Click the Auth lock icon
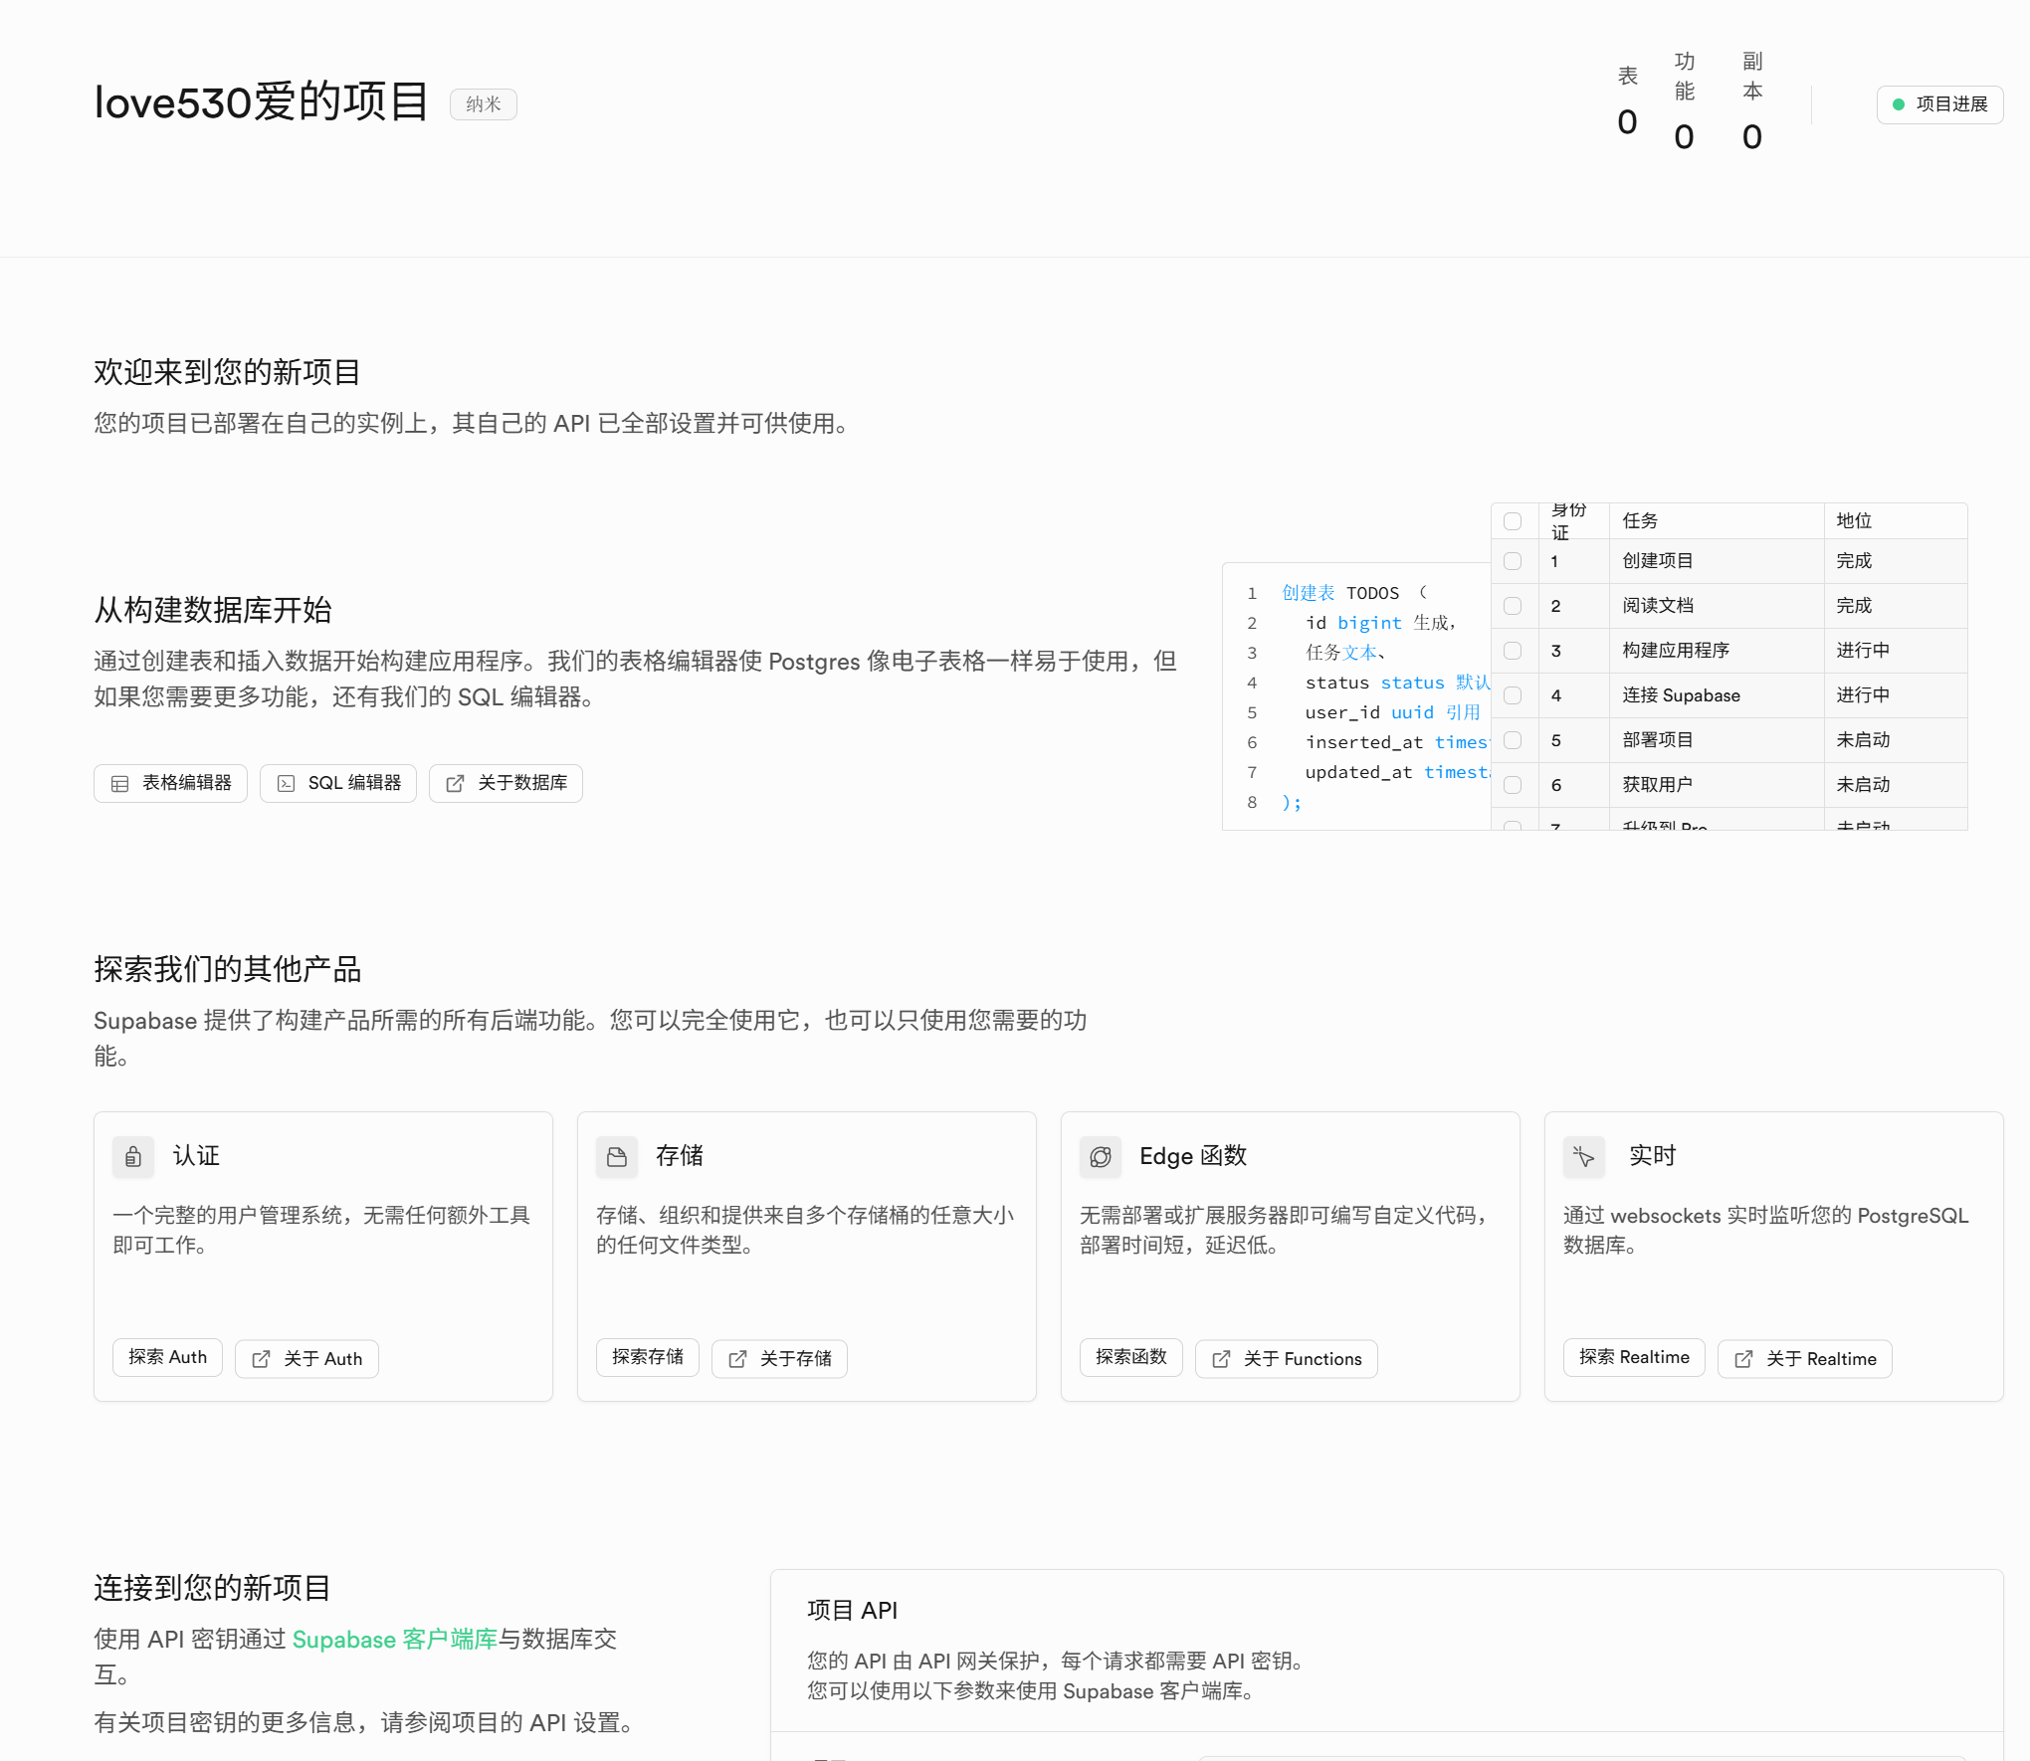The image size is (2030, 1761). (133, 1156)
